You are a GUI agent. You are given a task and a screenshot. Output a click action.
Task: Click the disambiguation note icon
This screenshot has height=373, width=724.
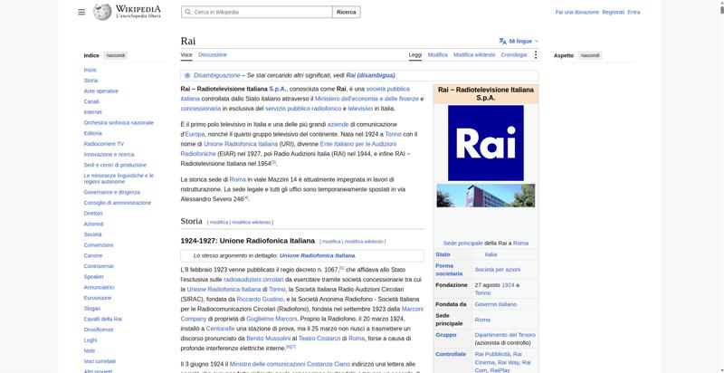187,75
